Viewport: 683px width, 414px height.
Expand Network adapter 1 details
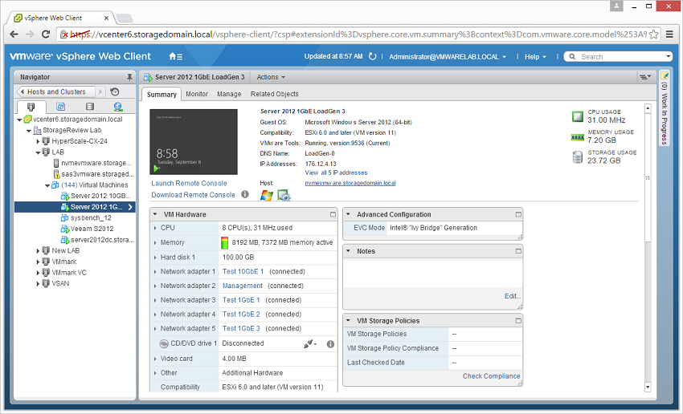155,272
